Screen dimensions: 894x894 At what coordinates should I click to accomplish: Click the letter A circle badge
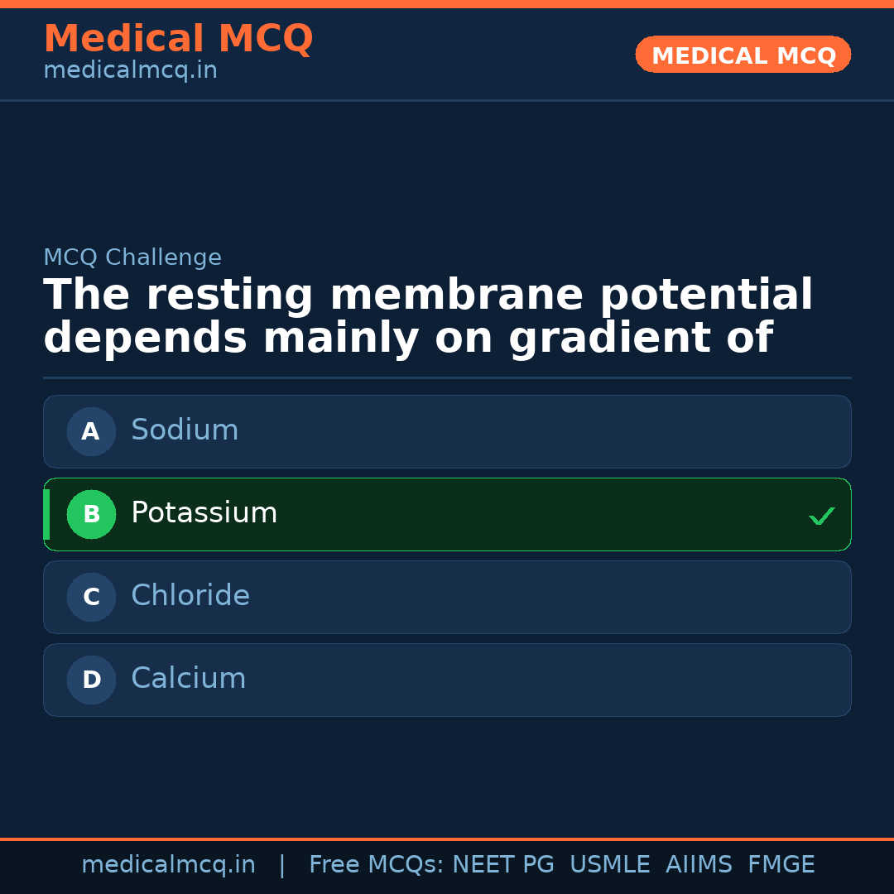click(91, 431)
